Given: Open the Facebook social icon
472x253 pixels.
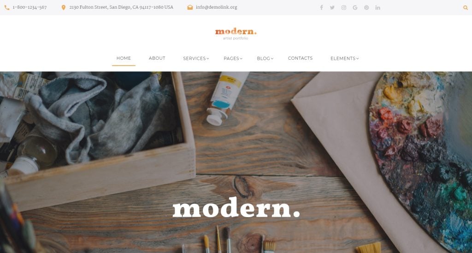Looking at the screenshot, I should (321, 7).
